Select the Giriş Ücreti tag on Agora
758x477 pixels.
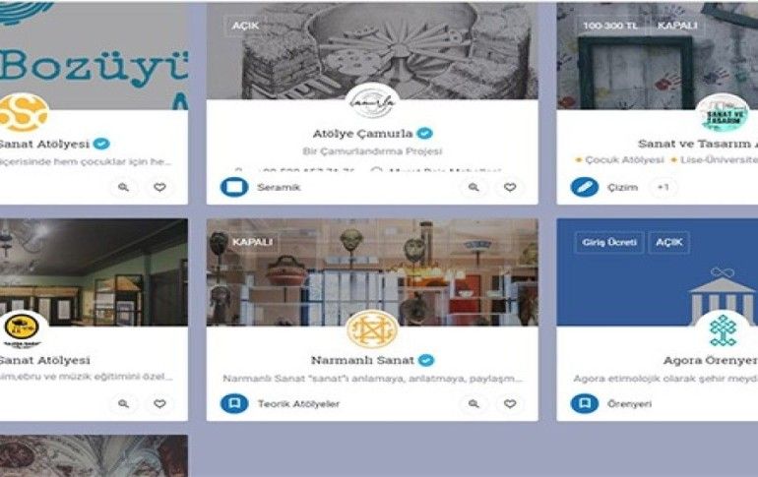coord(609,242)
